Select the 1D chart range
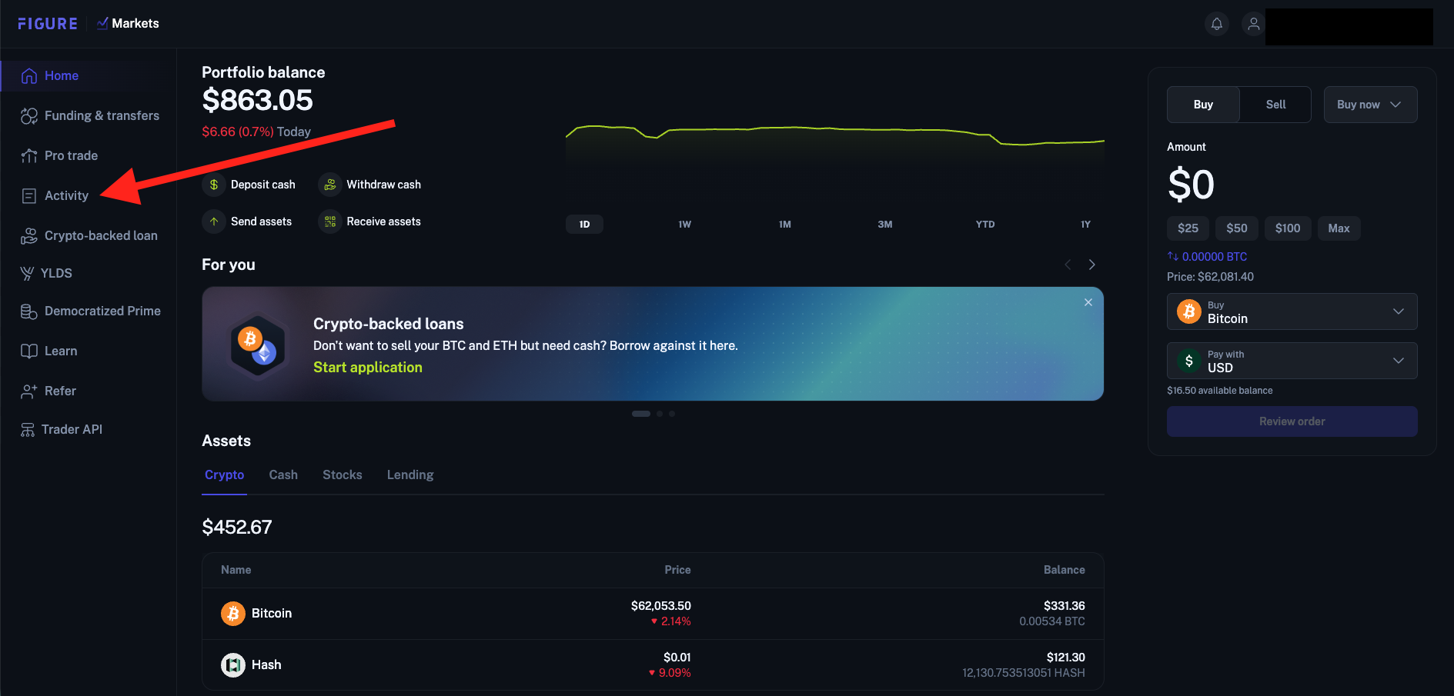 pyautogui.click(x=585, y=224)
